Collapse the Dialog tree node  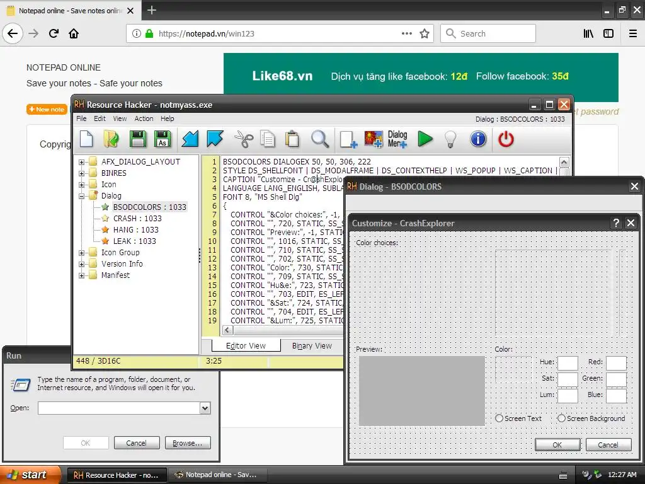point(81,197)
